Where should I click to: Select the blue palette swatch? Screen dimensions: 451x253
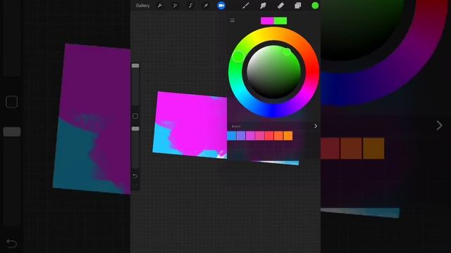[232, 136]
